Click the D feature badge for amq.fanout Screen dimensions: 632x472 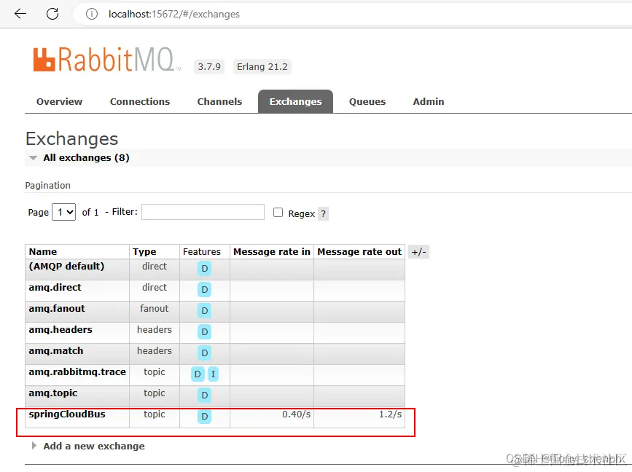(x=204, y=310)
